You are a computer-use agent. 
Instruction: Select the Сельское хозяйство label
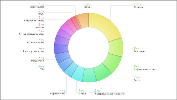coord(34,21)
